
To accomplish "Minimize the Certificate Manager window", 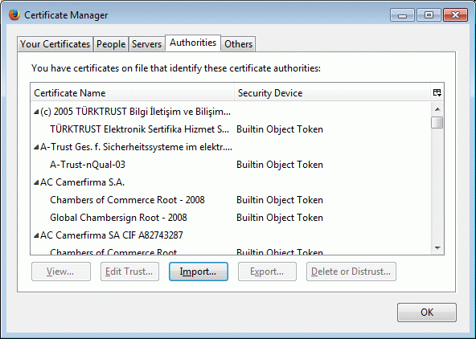I will 402,15.
